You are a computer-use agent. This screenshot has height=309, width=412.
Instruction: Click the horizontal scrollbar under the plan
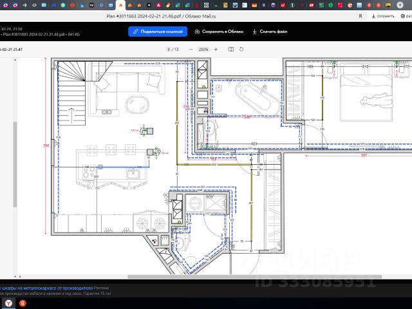(x=254, y=277)
